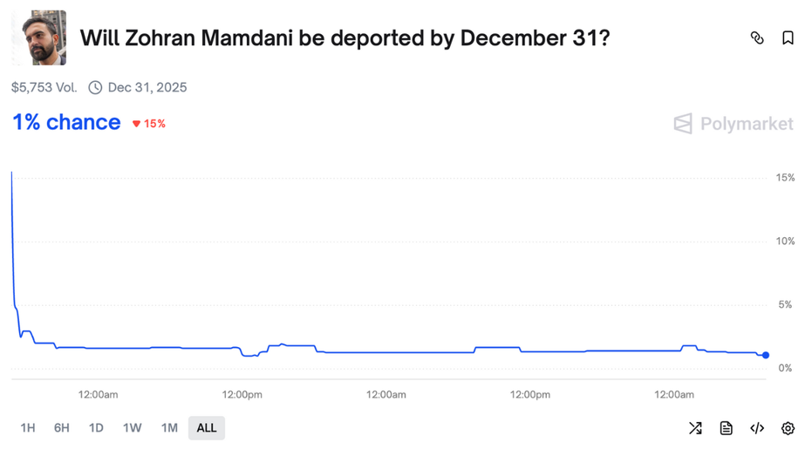The image size is (812, 456).
Task: Click the market title heading
Action: pyautogui.click(x=344, y=38)
